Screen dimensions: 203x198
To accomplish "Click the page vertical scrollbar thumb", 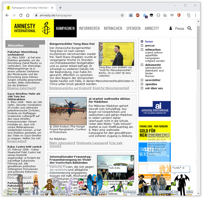I will tap(198, 48).
